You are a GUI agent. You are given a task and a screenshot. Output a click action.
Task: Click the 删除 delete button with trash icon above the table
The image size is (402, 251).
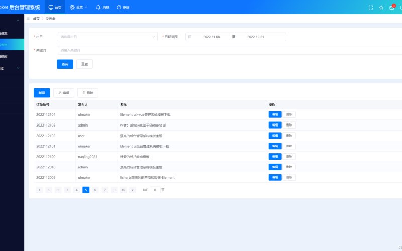tap(87, 93)
